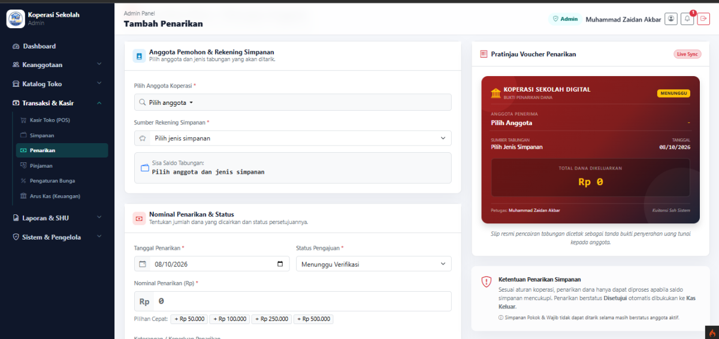Screen dimensions: 719x339
Task: Click the Live Sync badge
Action: point(687,54)
